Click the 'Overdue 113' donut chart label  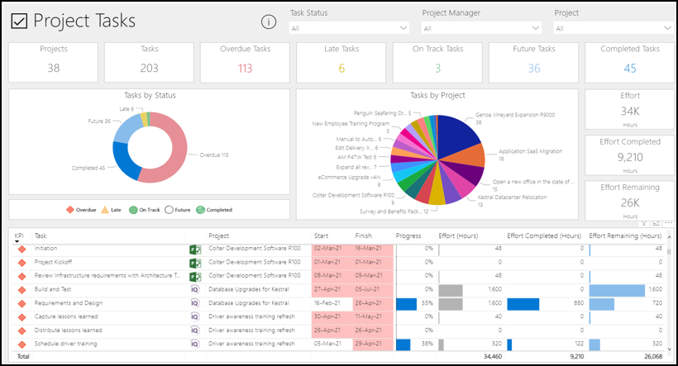[x=214, y=155]
